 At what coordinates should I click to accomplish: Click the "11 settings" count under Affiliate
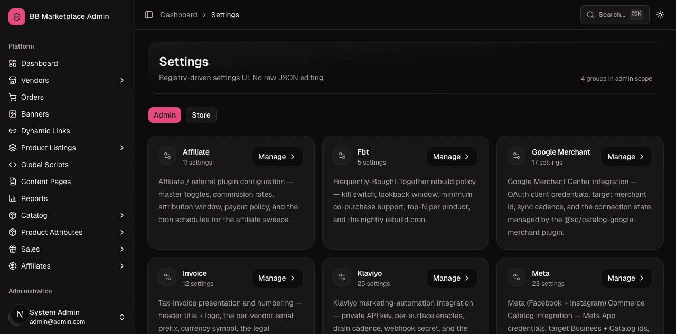(198, 163)
